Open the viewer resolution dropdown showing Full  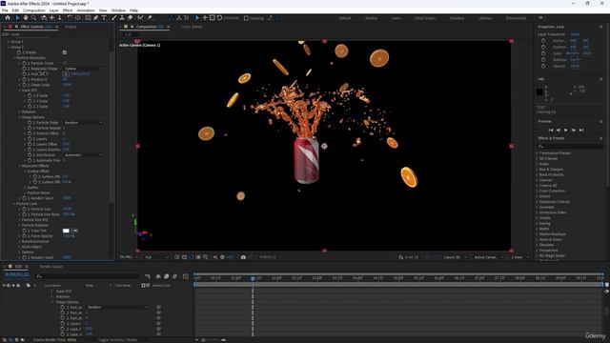point(156,257)
